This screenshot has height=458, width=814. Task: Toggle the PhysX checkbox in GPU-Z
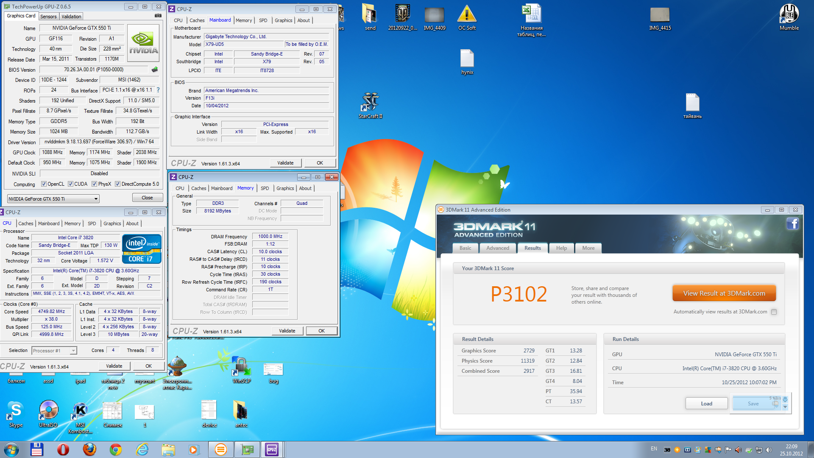point(94,184)
